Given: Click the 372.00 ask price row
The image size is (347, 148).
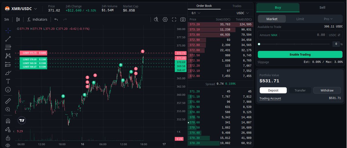Looking at the screenshot, I should point(220,76).
